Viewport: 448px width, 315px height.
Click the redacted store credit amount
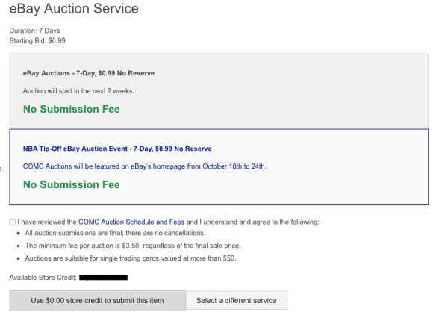click(x=103, y=277)
